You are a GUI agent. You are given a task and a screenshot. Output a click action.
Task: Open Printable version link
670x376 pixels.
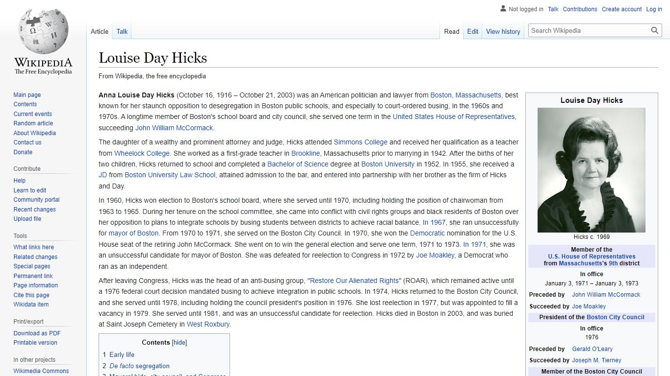pos(35,343)
